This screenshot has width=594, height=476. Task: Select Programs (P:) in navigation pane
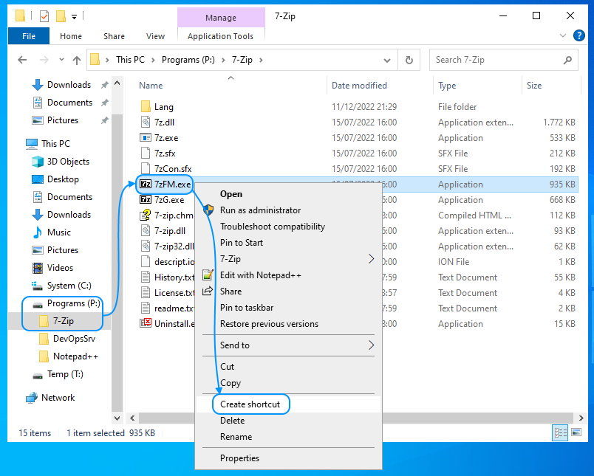[x=73, y=303]
